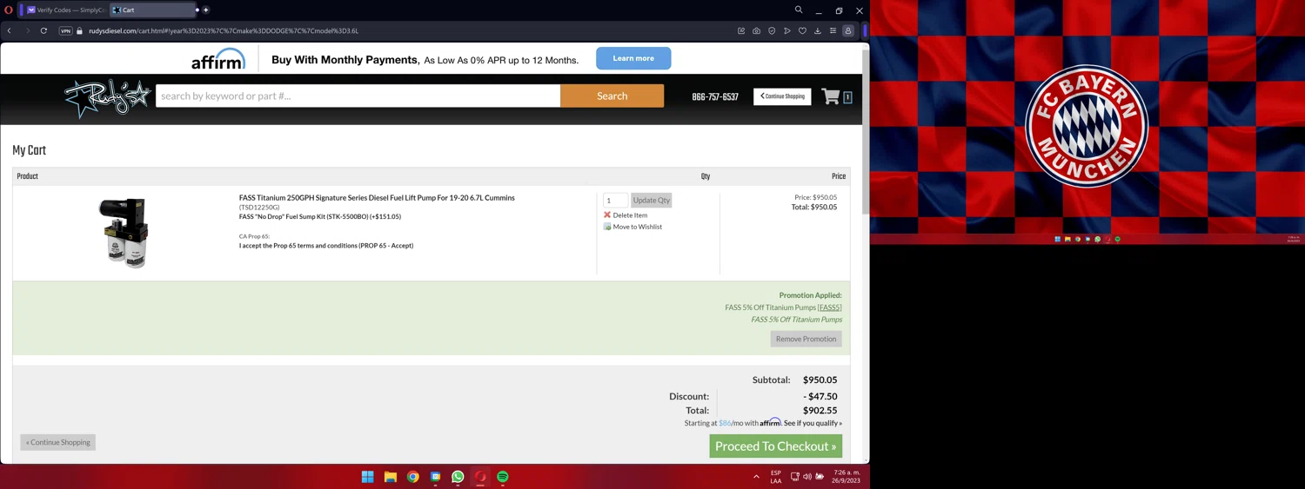The height and width of the screenshot is (489, 1305).
Task: Move to Wishlist icon link
Action: [632, 227]
